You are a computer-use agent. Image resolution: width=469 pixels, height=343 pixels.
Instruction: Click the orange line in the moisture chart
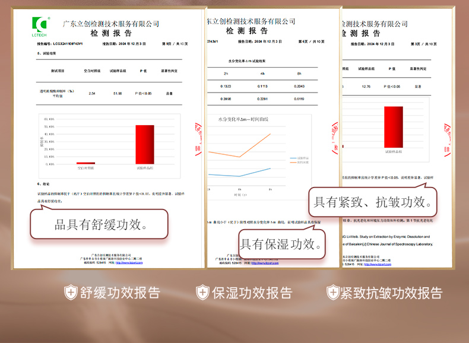(255, 145)
